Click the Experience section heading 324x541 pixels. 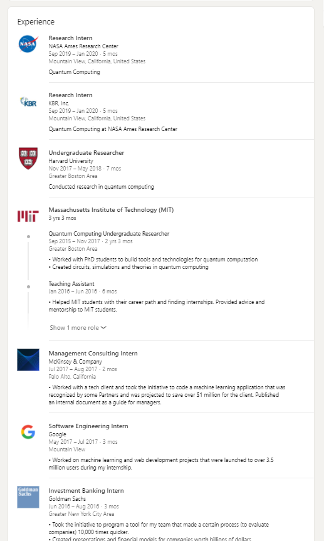click(36, 22)
